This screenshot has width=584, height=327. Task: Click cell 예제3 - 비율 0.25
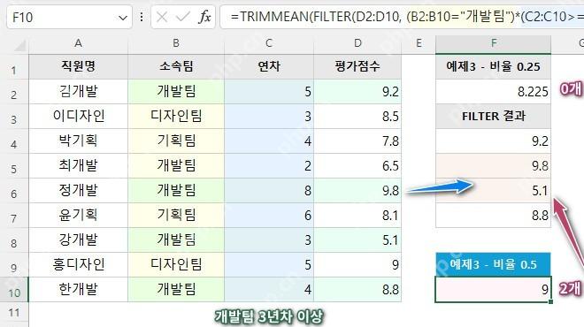click(494, 66)
